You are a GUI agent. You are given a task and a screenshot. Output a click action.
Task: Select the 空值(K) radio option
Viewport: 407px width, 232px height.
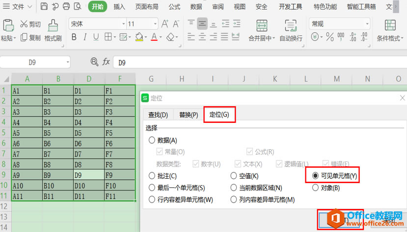234,176
